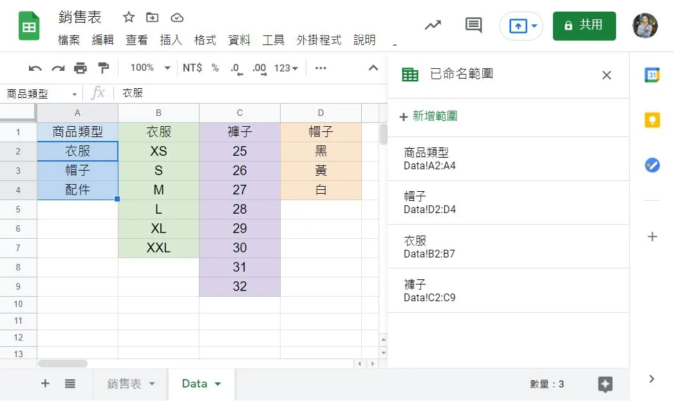Open the 外掛程式 menu

[319, 40]
